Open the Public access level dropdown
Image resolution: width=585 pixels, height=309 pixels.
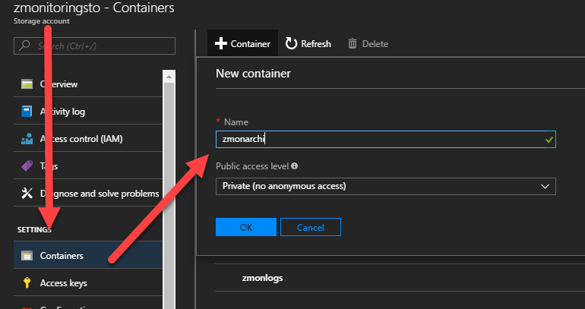coord(386,186)
